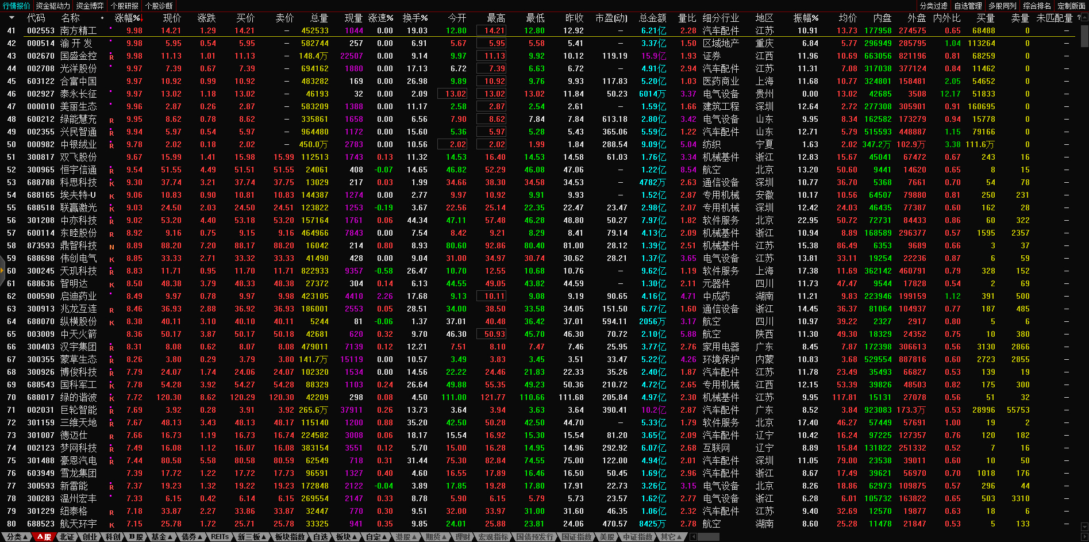
Task: Click the scroll down arrow at bottom right
Action: click(x=1084, y=526)
